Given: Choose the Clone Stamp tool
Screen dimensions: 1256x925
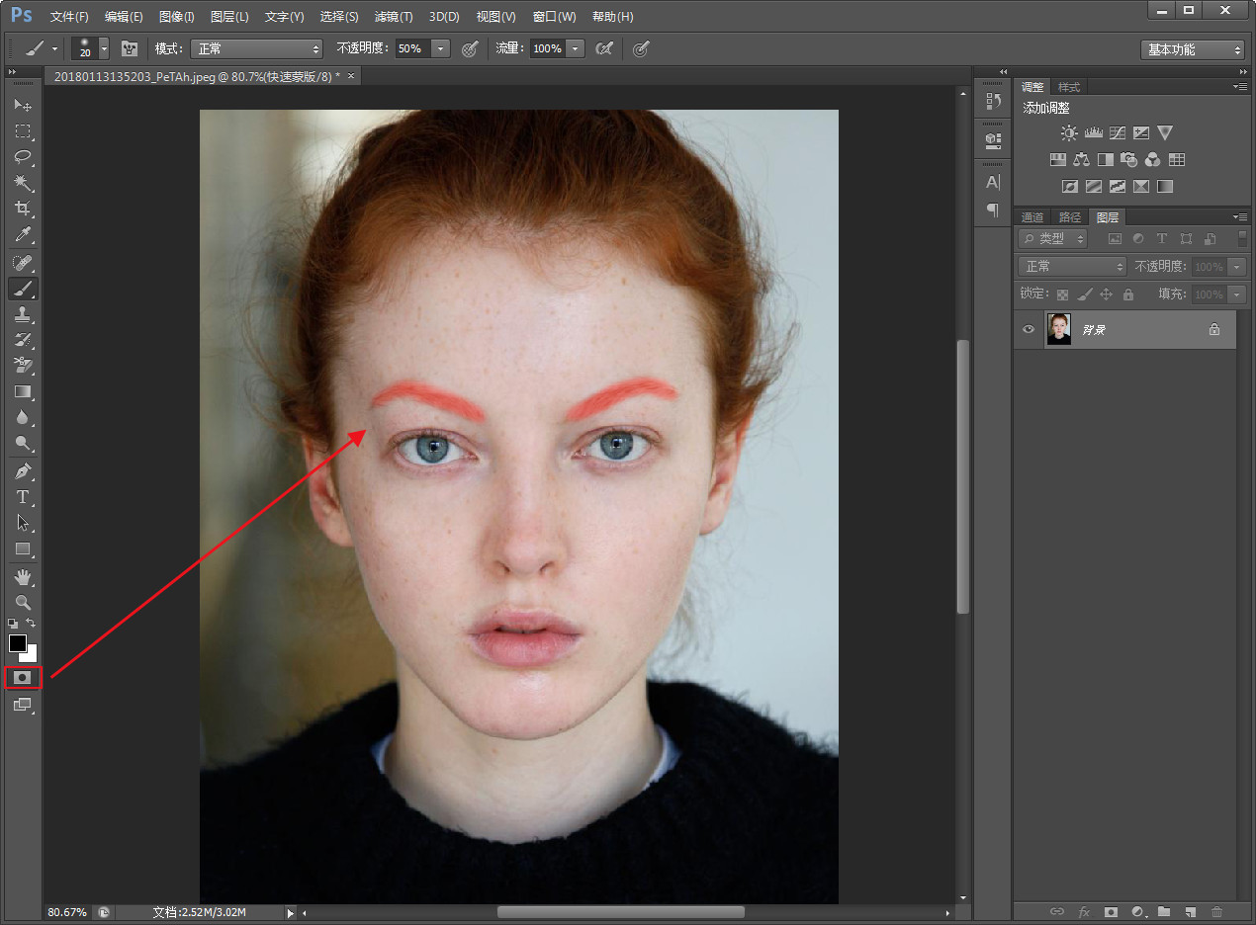Looking at the screenshot, I should [22, 314].
